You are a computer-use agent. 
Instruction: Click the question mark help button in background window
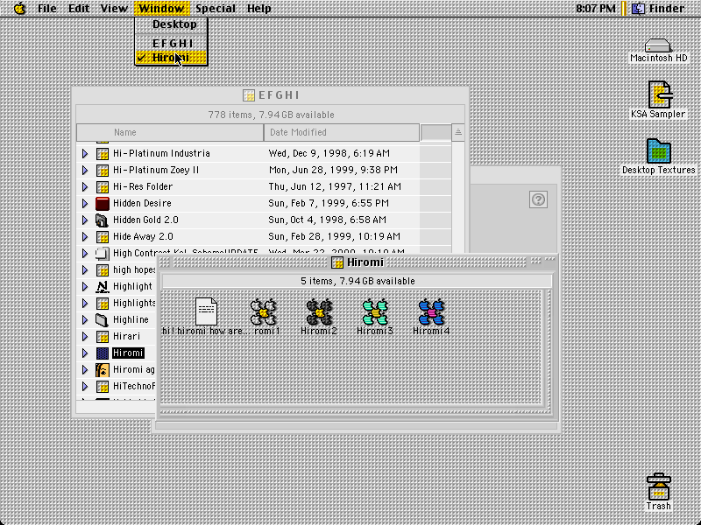click(x=538, y=199)
